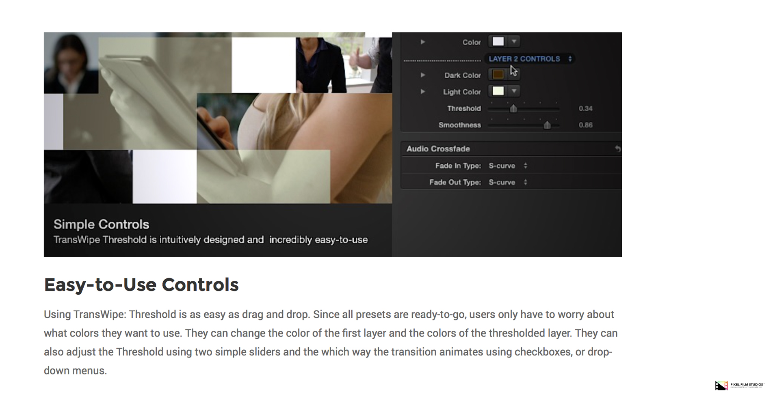The height and width of the screenshot is (405, 775).
Task: Click the Fade Out Type label
Action: [x=455, y=182]
